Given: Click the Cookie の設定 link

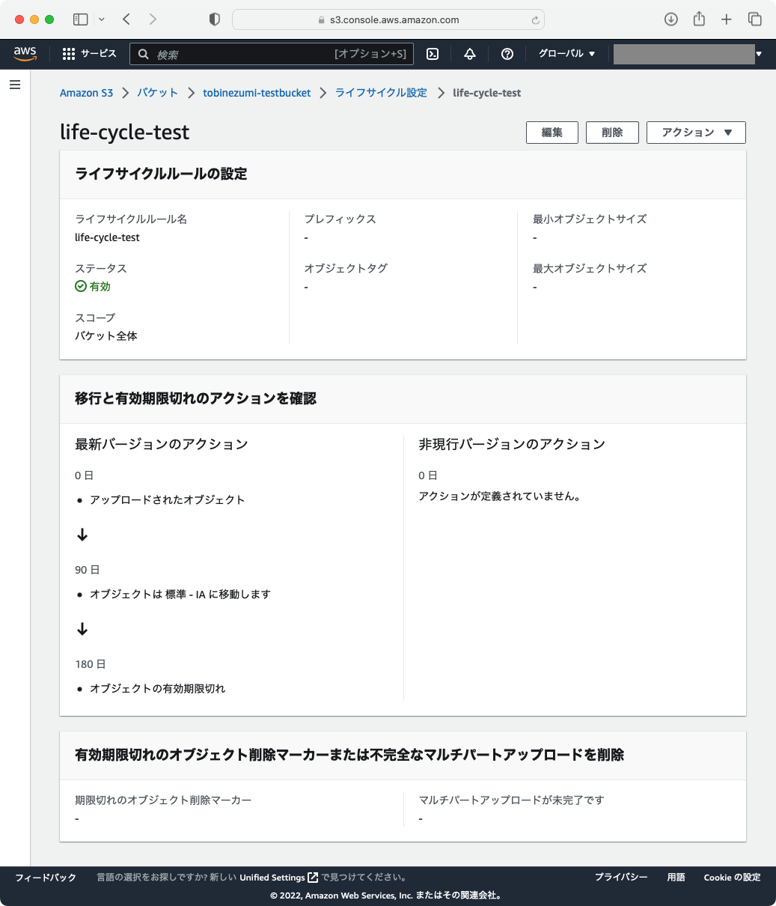Looking at the screenshot, I should coord(731,877).
